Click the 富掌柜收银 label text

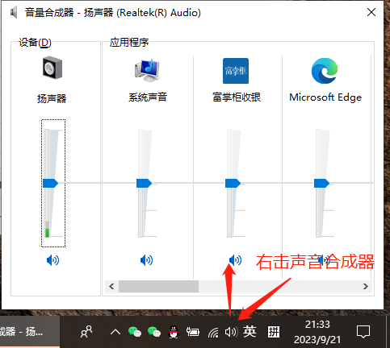coord(237,97)
